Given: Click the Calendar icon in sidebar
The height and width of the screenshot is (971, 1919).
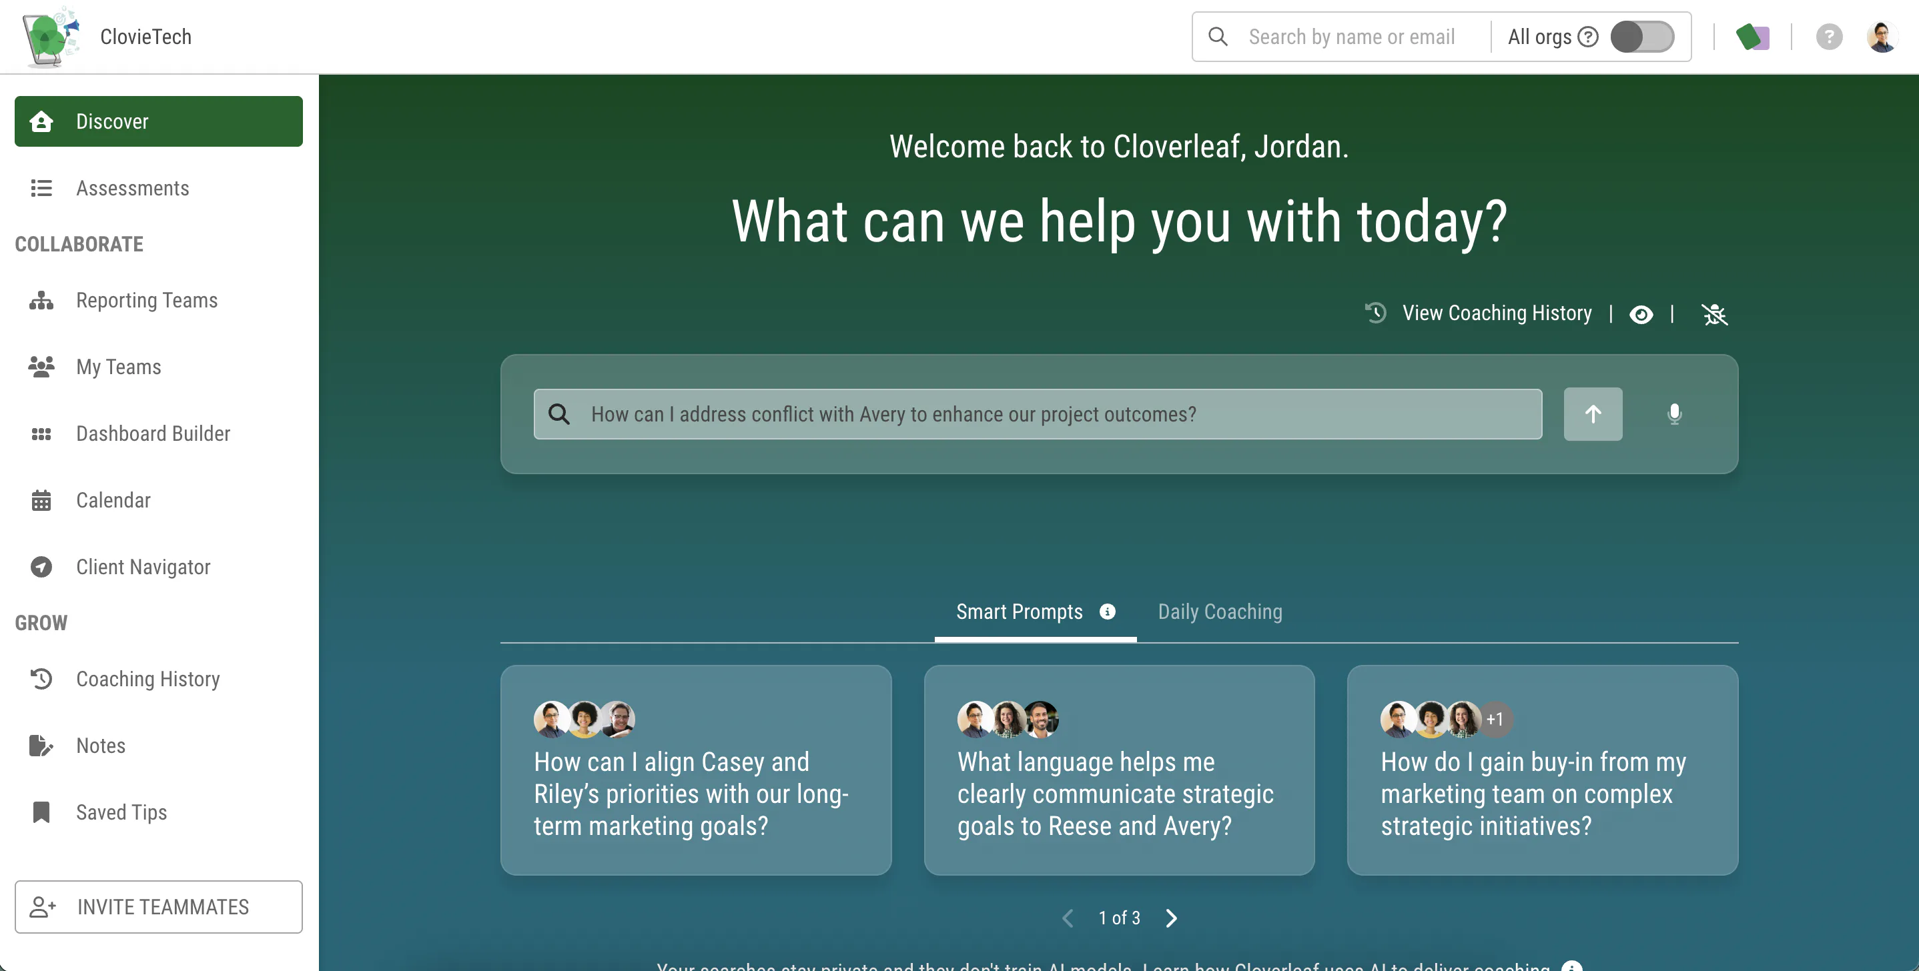Looking at the screenshot, I should pos(41,500).
